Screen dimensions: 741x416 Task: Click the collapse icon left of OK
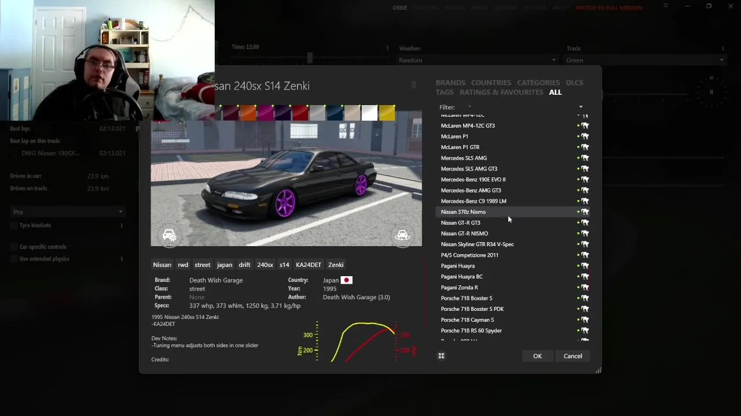441,356
